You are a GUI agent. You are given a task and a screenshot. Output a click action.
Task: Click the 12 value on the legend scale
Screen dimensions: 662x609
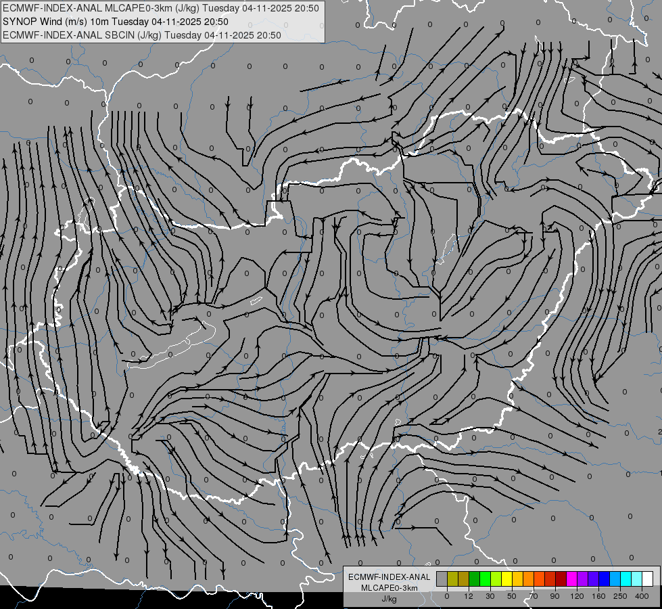468,596
